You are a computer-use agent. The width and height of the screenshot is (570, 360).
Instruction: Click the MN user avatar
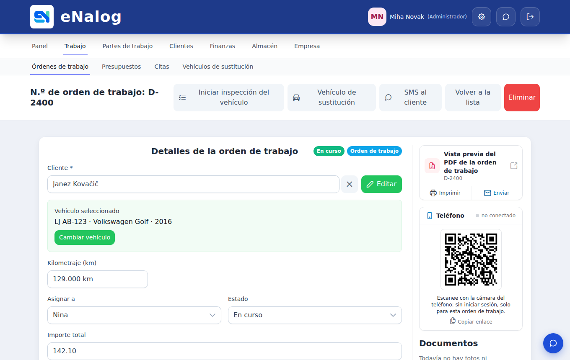pos(377,17)
